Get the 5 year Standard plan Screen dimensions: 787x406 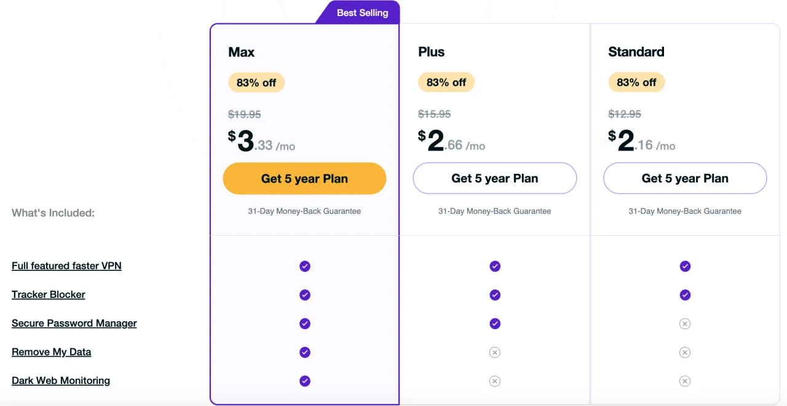pos(685,178)
